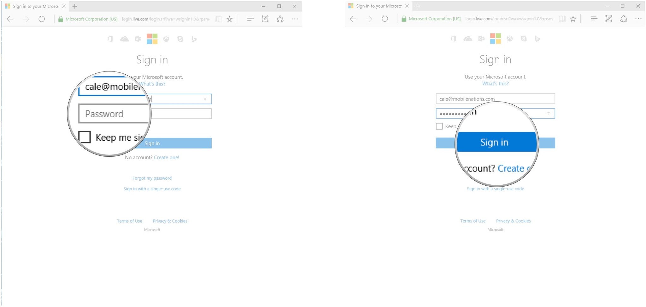Go back in the right browser window
646x307 pixels.
[353, 19]
